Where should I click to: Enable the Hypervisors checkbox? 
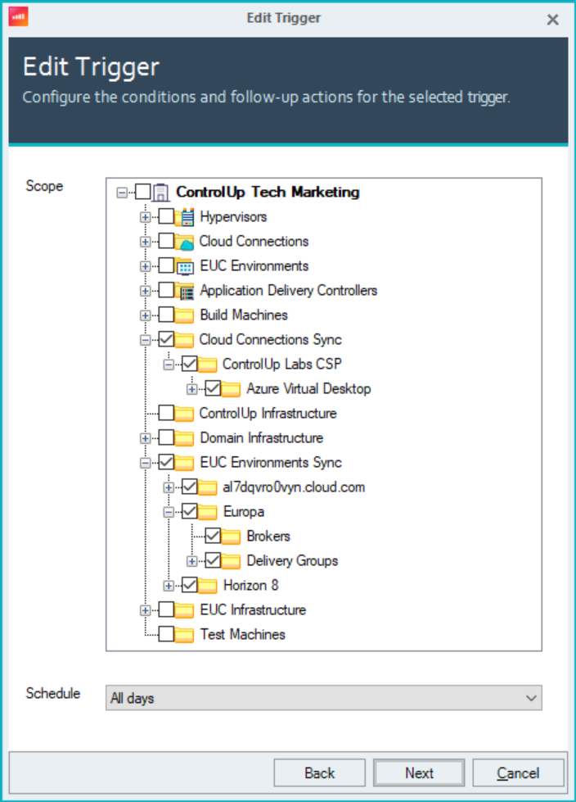coord(166,216)
